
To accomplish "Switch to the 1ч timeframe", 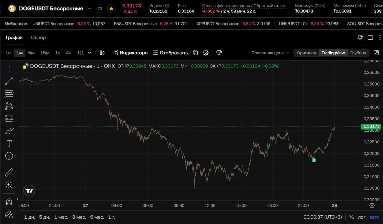I will point(58,53).
